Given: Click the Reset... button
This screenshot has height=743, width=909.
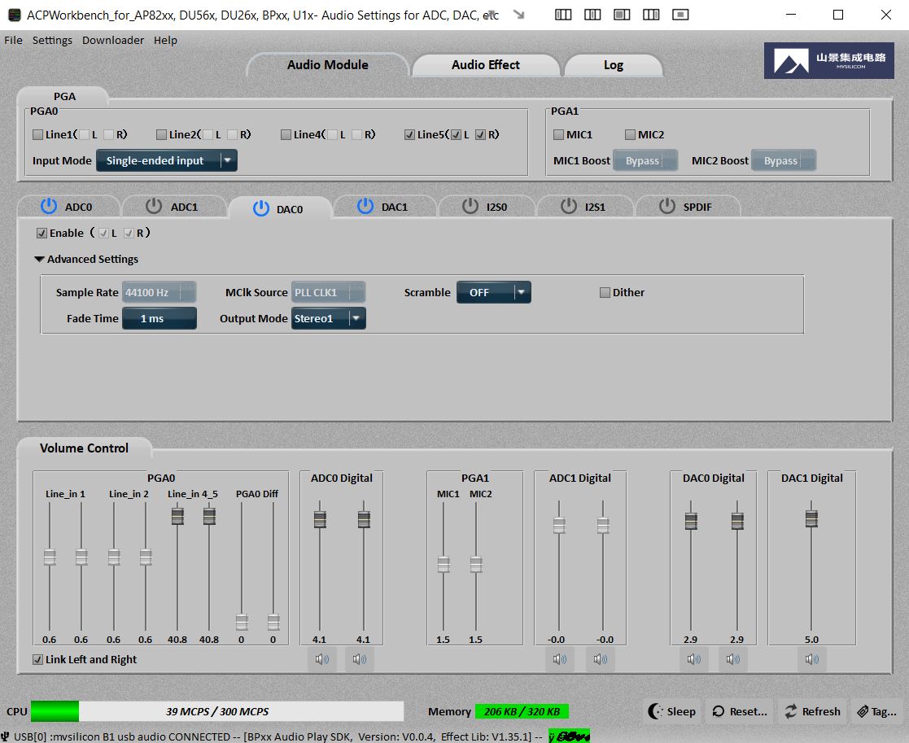Looking at the screenshot, I should coord(739,711).
